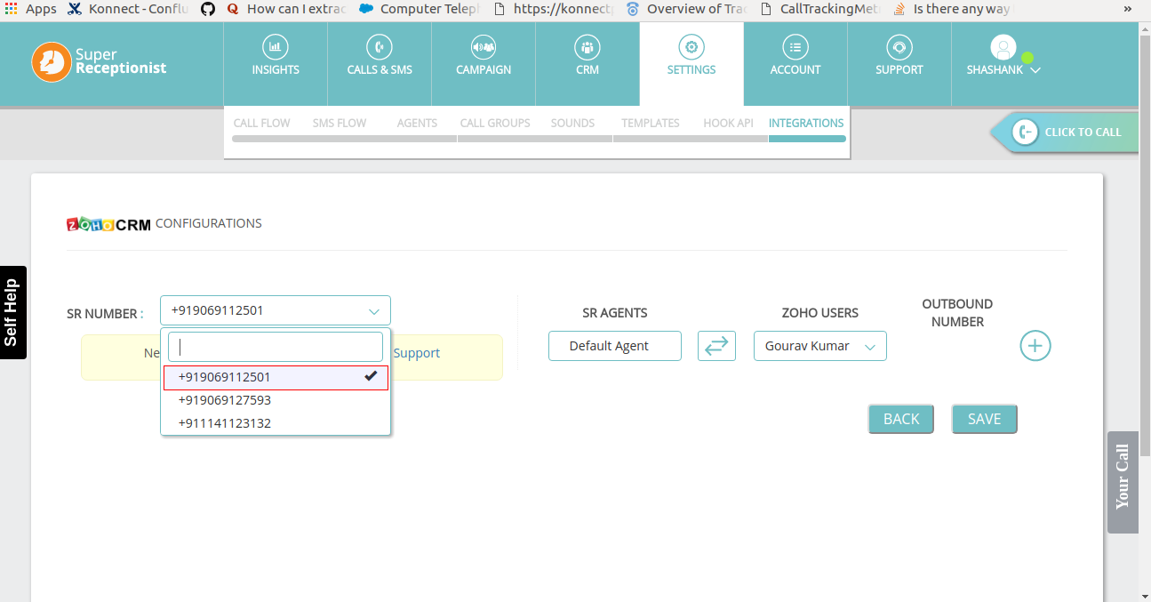Switch to the Sounds tab
The image size is (1151, 602).
click(572, 123)
